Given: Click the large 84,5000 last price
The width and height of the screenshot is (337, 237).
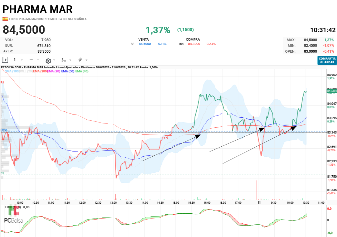Looking at the screenshot, I should [24, 30].
